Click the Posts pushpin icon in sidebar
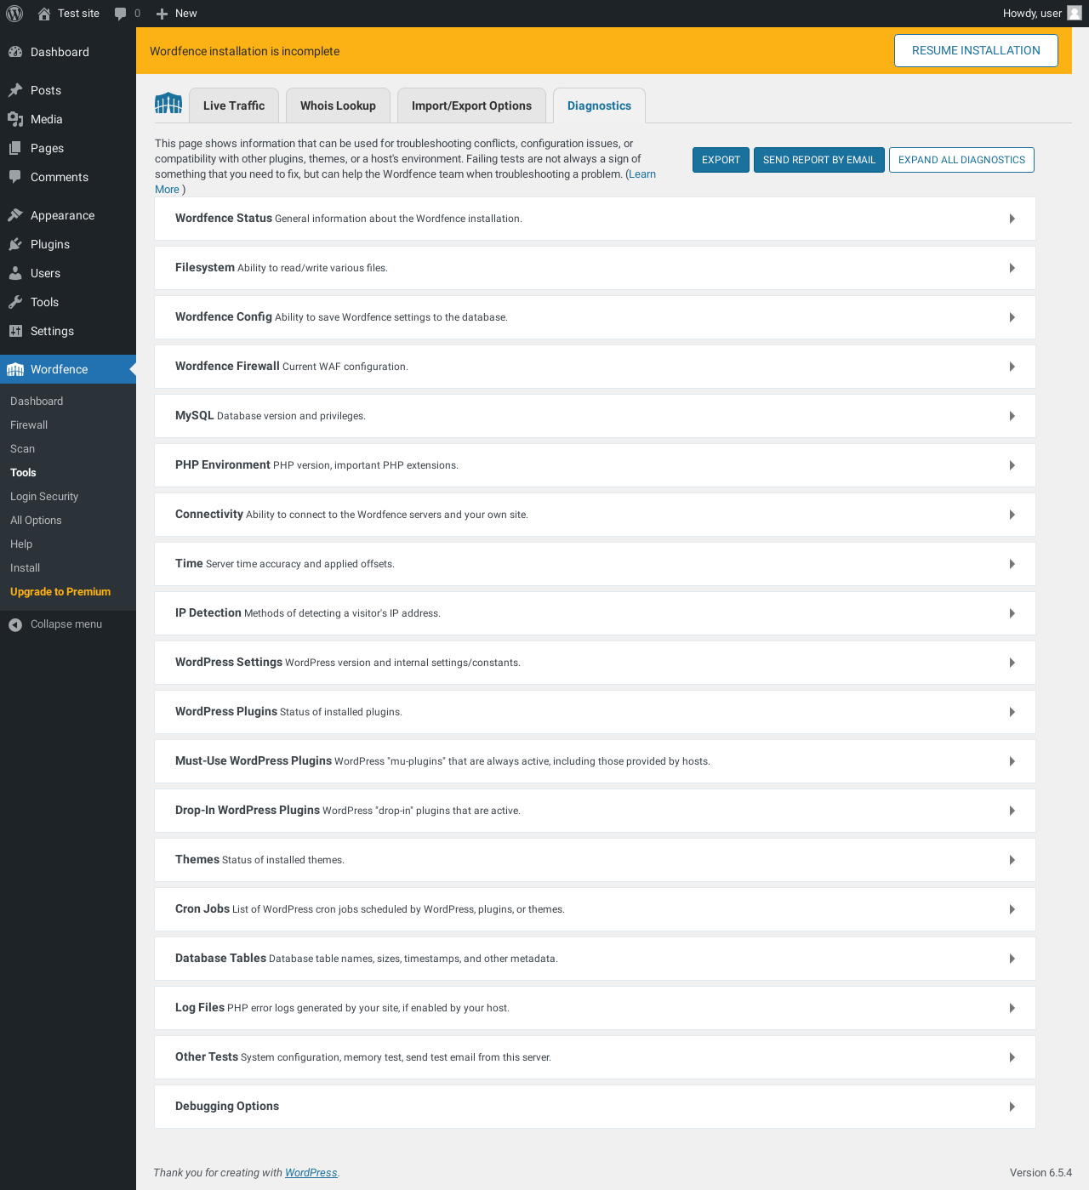Viewport: 1089px width, 1190px height. pos(15,90)
